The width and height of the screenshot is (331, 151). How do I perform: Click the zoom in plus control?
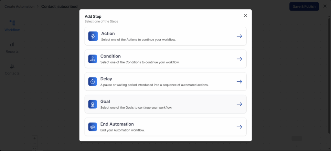point(35,138)
